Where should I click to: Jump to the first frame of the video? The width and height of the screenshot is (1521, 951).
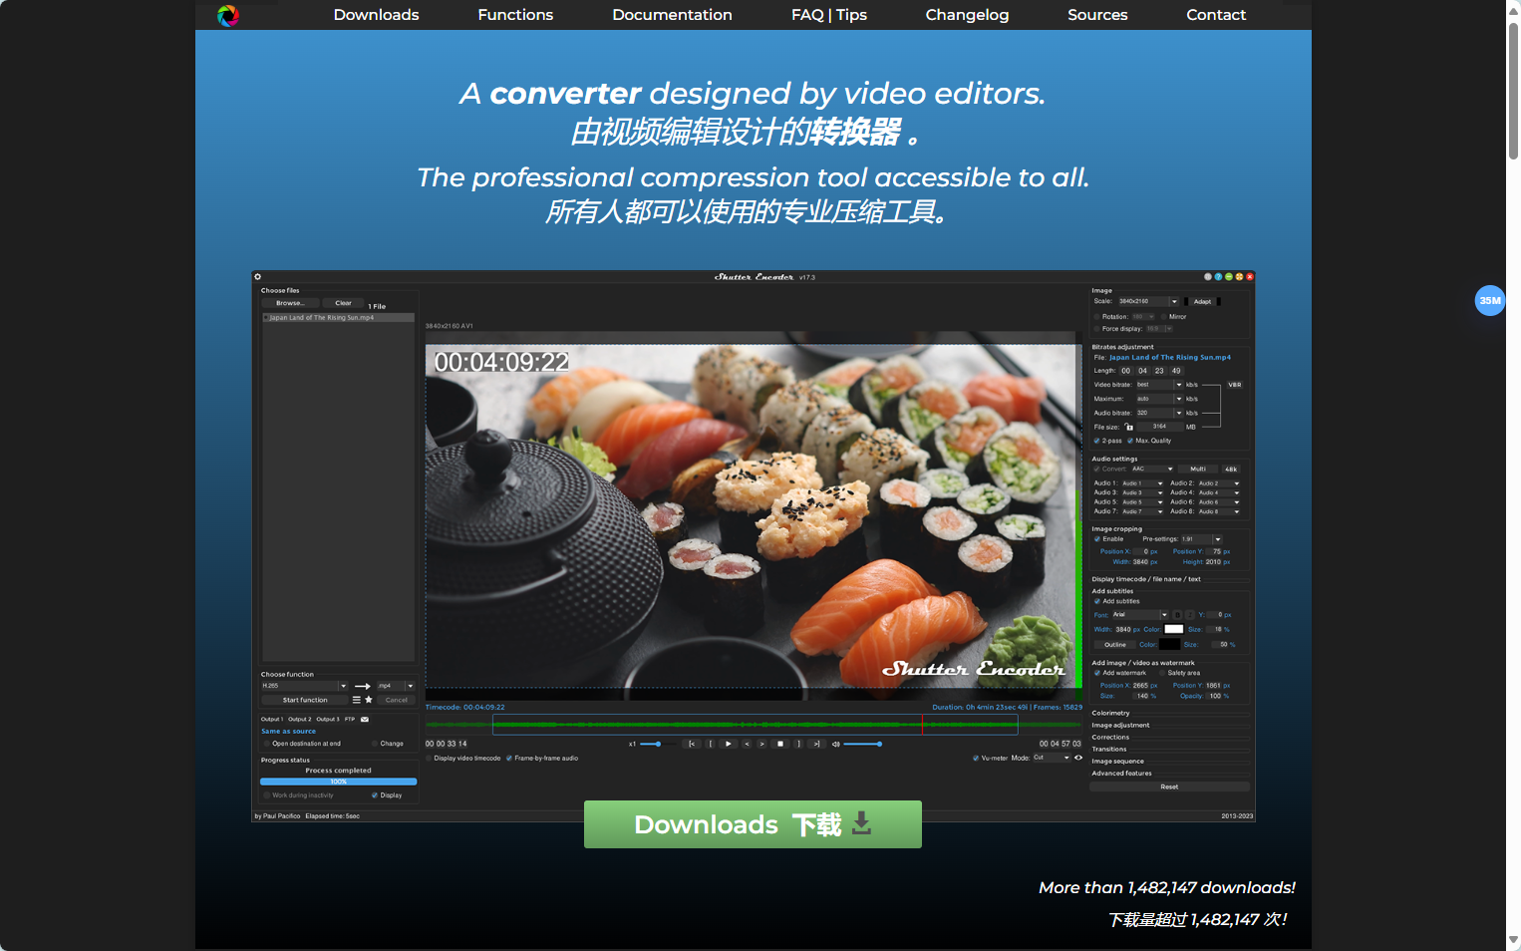[692, 744]
